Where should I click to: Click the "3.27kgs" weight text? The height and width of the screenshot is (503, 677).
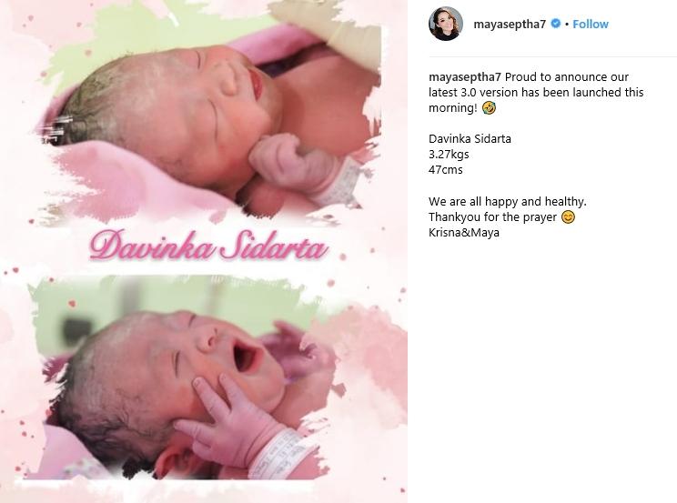point(449,155)
